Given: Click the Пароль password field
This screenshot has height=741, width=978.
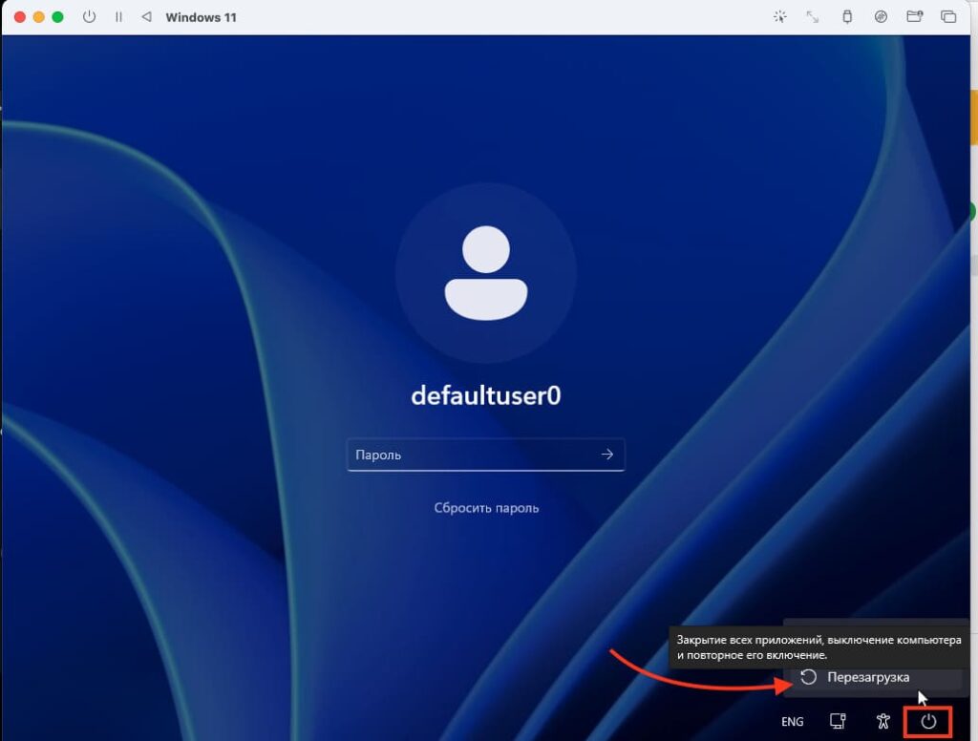Looking at the screenshot, I should 472,455.
